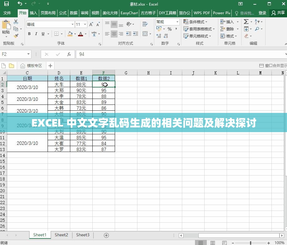Screen dimensions: 287x245
Task: Open the number format 常规 dropdown
Action: point(177,22)
